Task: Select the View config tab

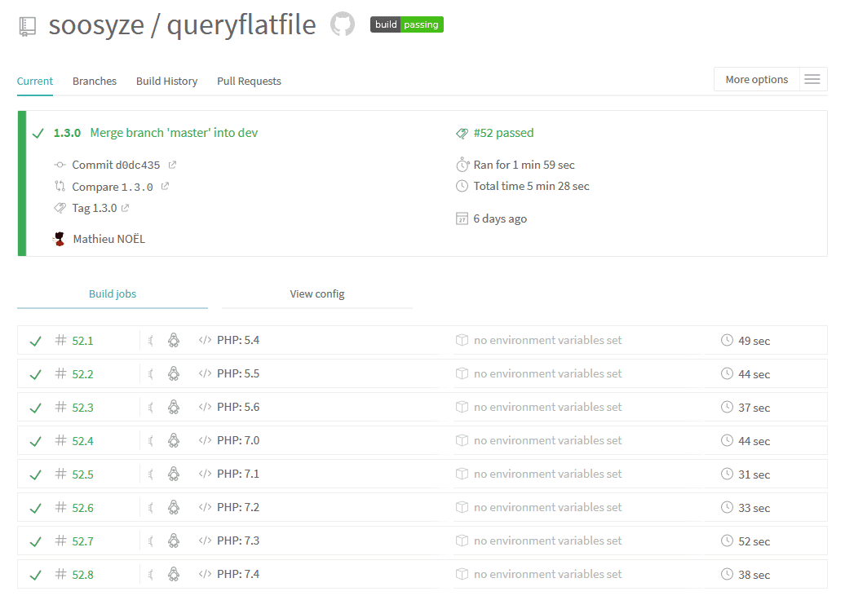Action: [x=317, y=293]
